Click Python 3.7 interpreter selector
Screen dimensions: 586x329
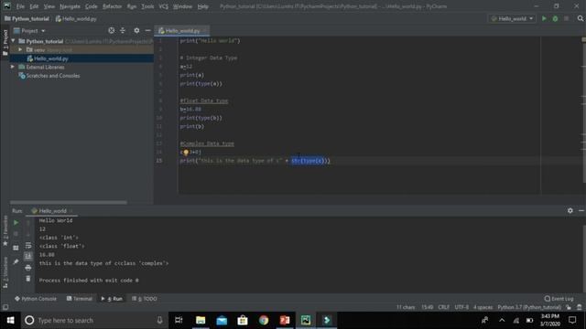pos(529,307)
